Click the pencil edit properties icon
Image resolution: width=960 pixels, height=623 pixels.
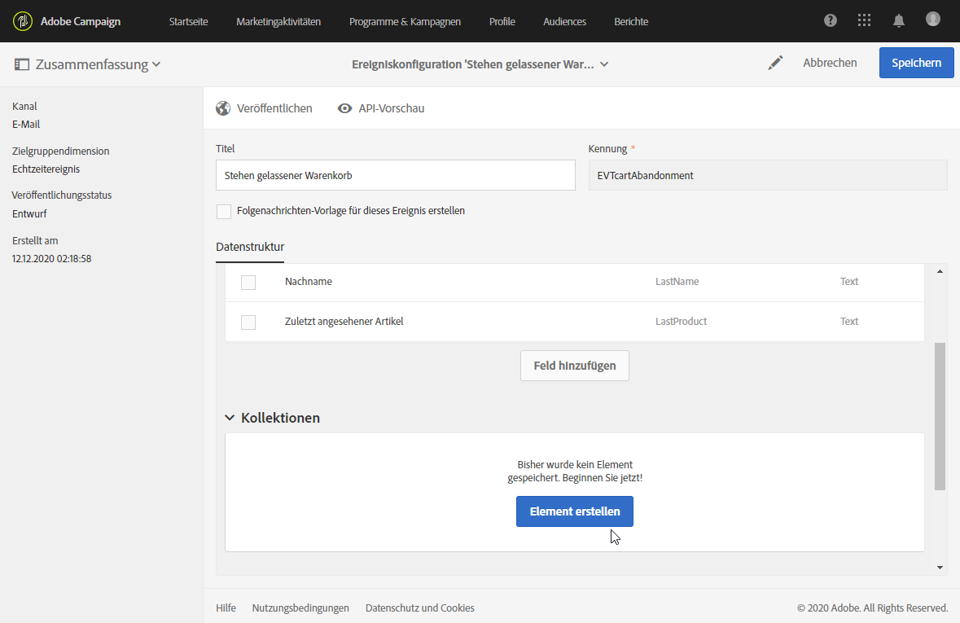[775, 63]
